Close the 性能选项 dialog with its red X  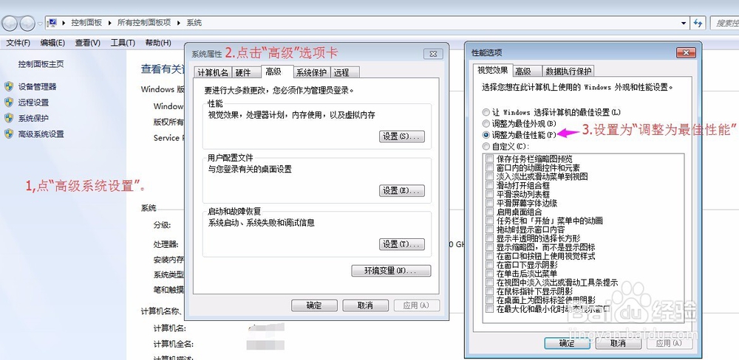click(686, 52)
